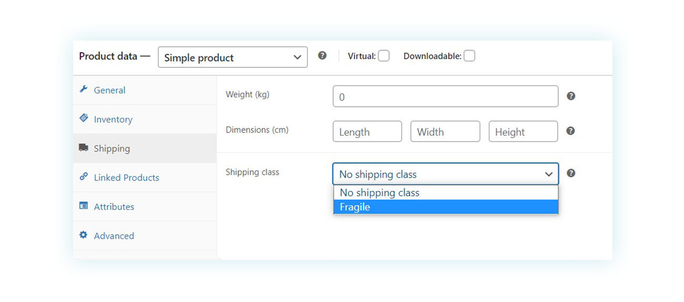Open the Shipping tab
The image size is (684, 302).
coord(145,148)
